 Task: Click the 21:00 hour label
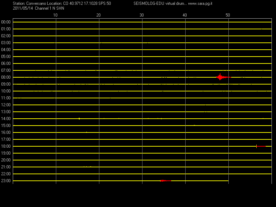coord(6,167)
